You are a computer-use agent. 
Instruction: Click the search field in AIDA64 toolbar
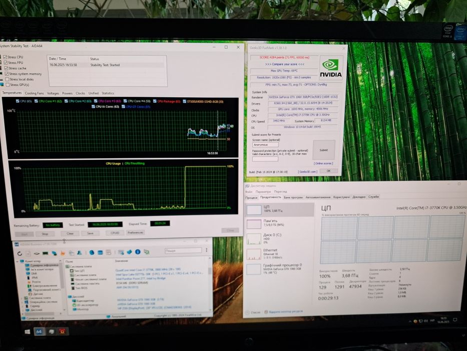[x=183, y=251]
